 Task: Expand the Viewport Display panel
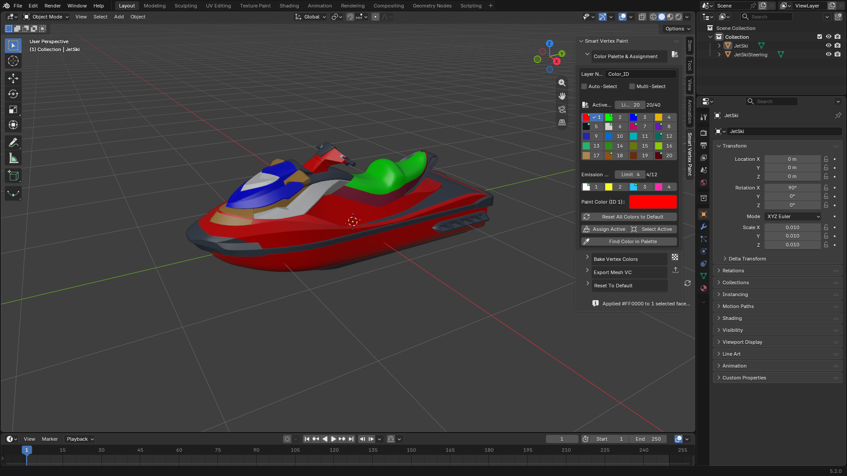tap(777, 342)
